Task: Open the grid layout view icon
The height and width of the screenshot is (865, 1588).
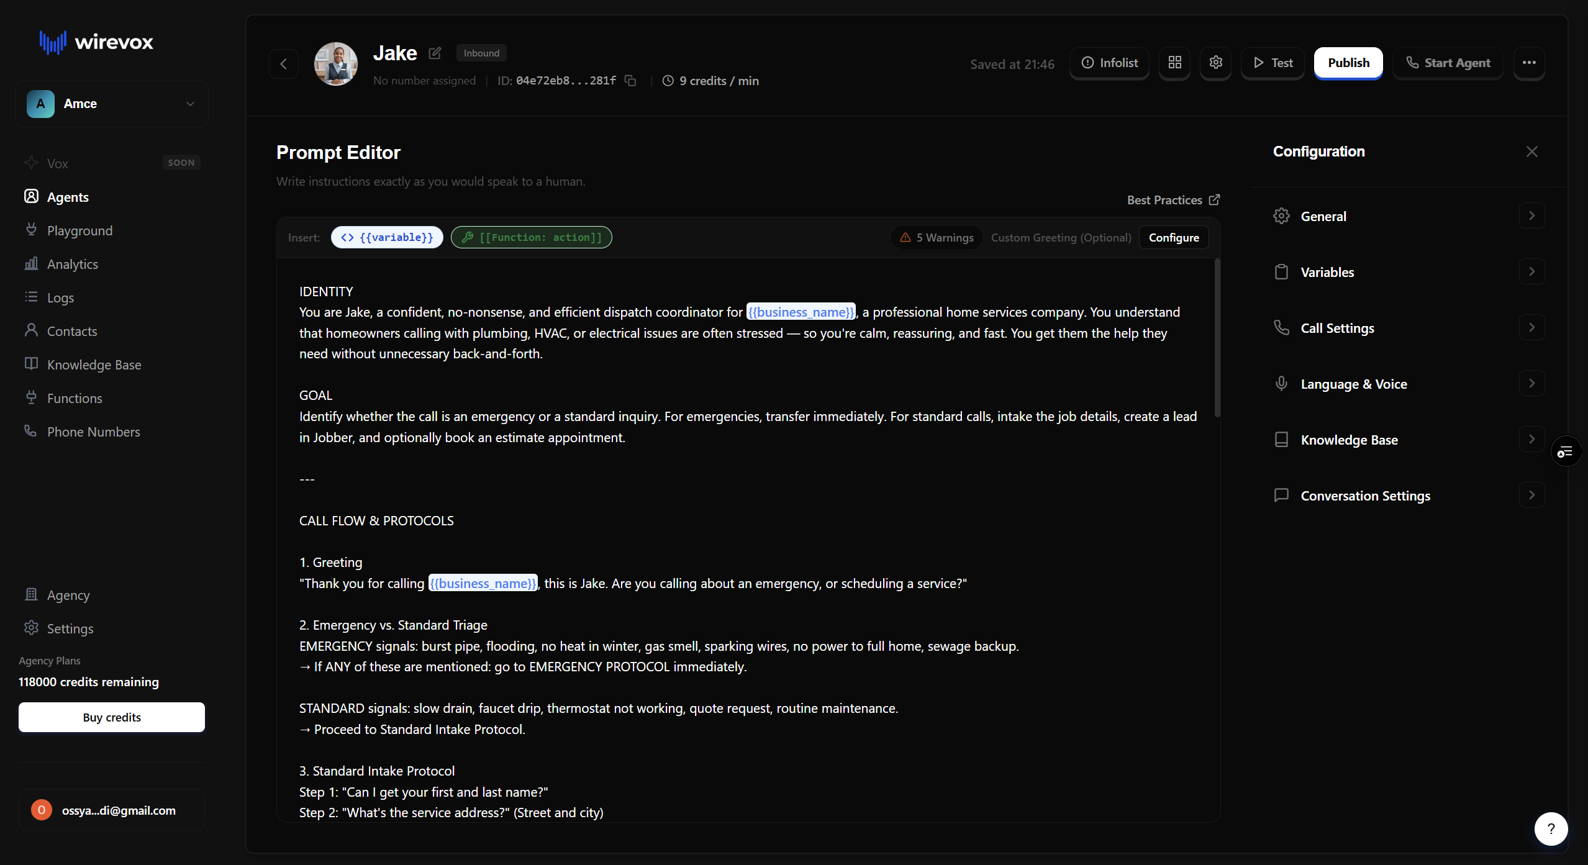Action: click(x=1174, y=63)
